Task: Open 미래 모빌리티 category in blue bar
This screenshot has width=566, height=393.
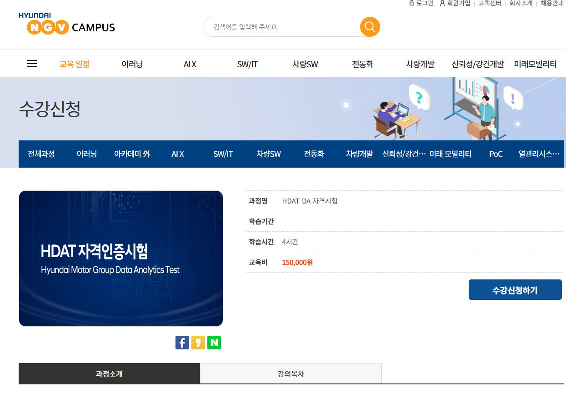Action: pyautogui.click(x=451, y=154)
